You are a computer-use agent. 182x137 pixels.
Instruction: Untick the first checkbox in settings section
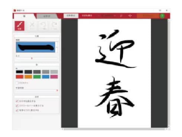pos(17,101)
